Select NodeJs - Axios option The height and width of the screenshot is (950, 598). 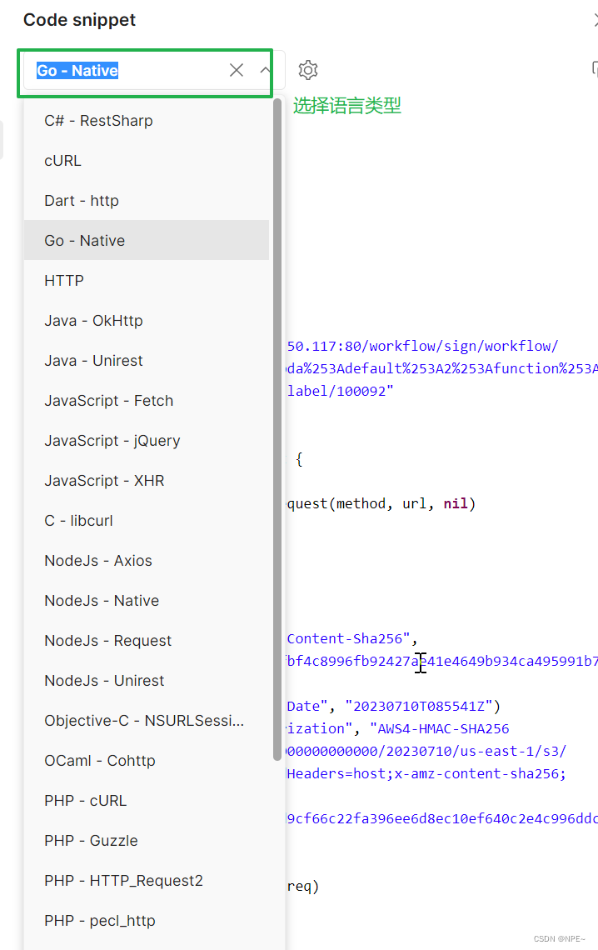pyautogui.click(x=147, y=561)
